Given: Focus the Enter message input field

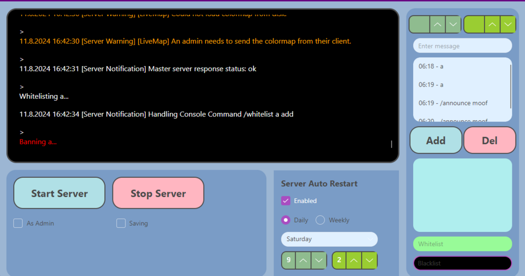Looking at the screenshot, I should [462, 46].
